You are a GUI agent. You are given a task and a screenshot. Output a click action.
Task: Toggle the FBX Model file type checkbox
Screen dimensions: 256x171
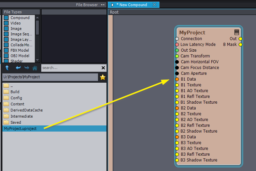[6, 50]
